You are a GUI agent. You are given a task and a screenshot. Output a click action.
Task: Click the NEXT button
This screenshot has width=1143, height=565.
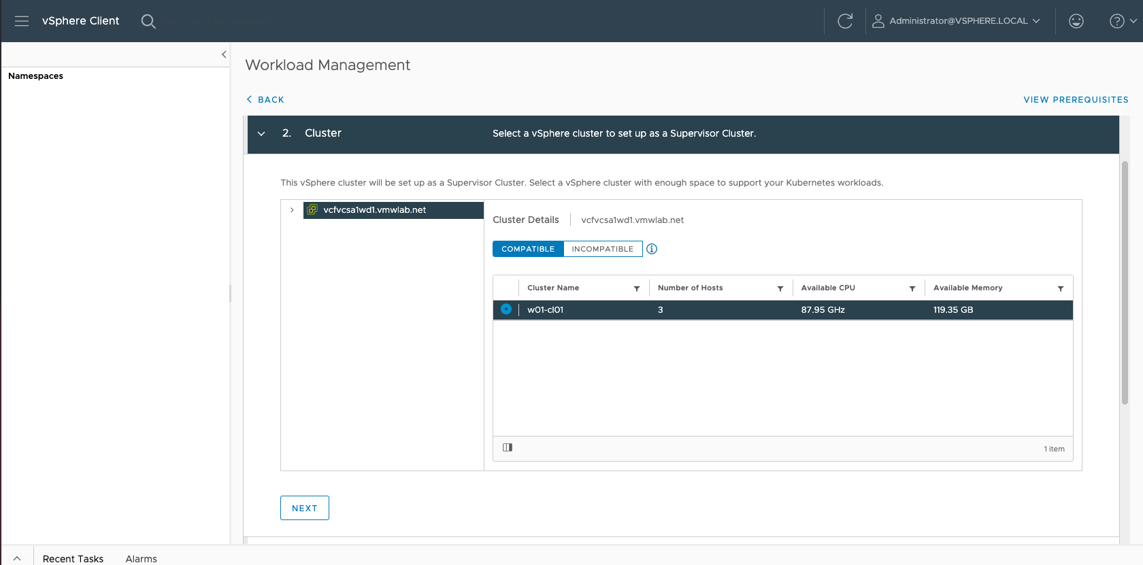click(x=305, y=508)
